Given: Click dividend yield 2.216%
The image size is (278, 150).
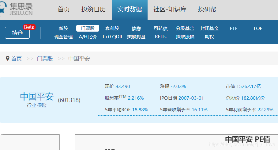Looking at the screenshot, I should [x=136, y=98].
